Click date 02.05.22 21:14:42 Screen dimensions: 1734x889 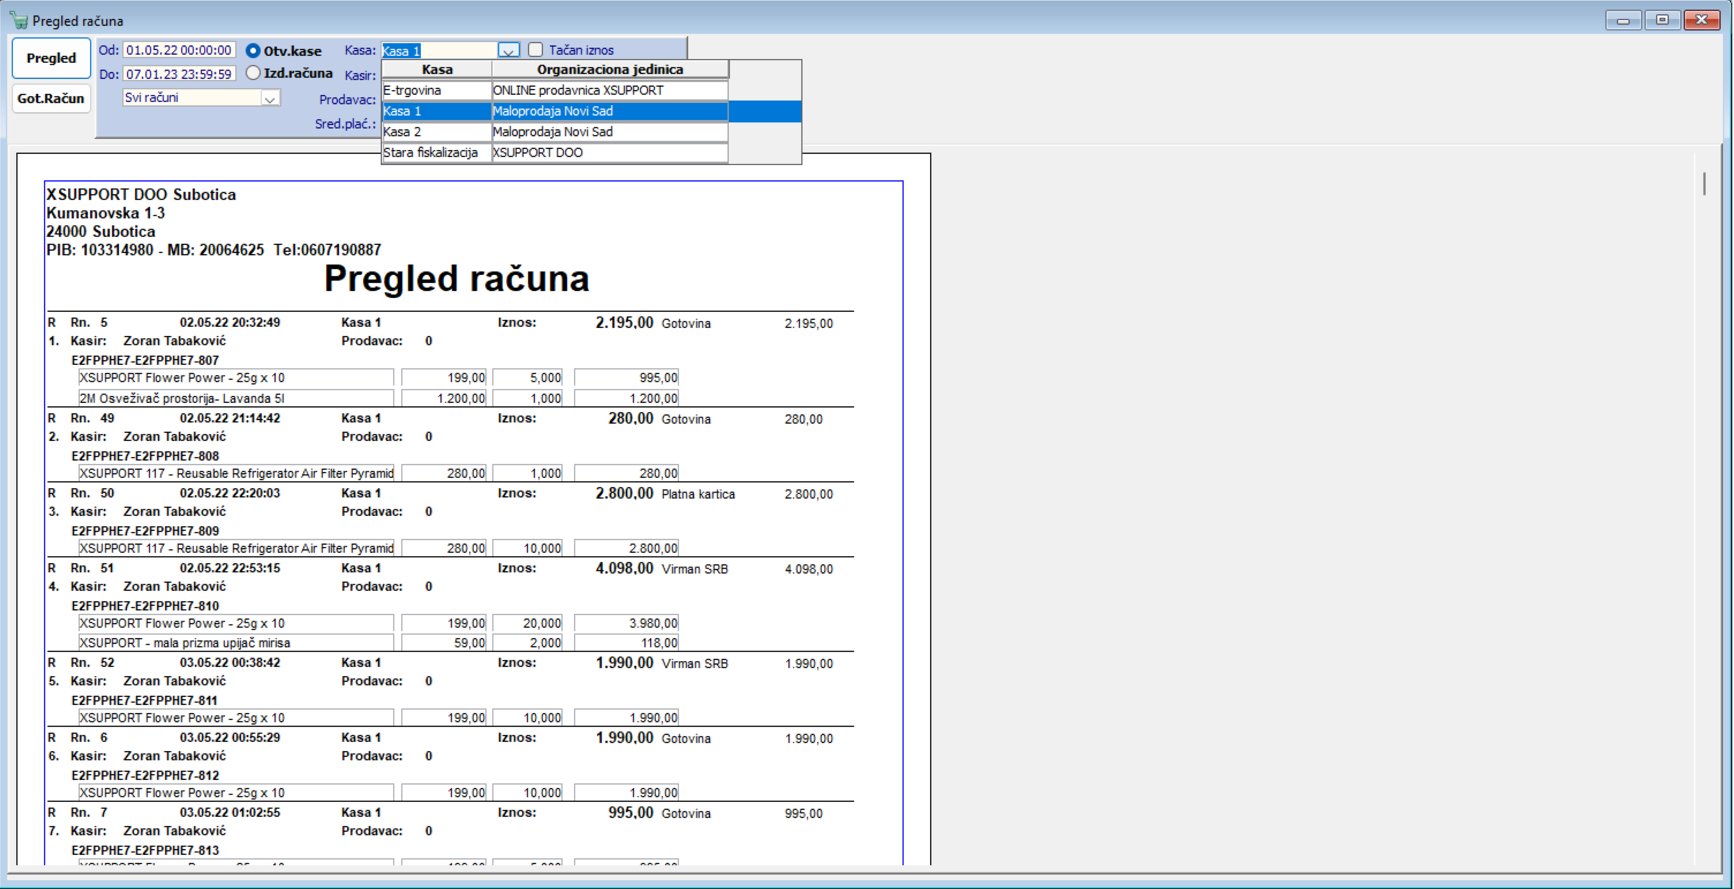click(230, 418)
